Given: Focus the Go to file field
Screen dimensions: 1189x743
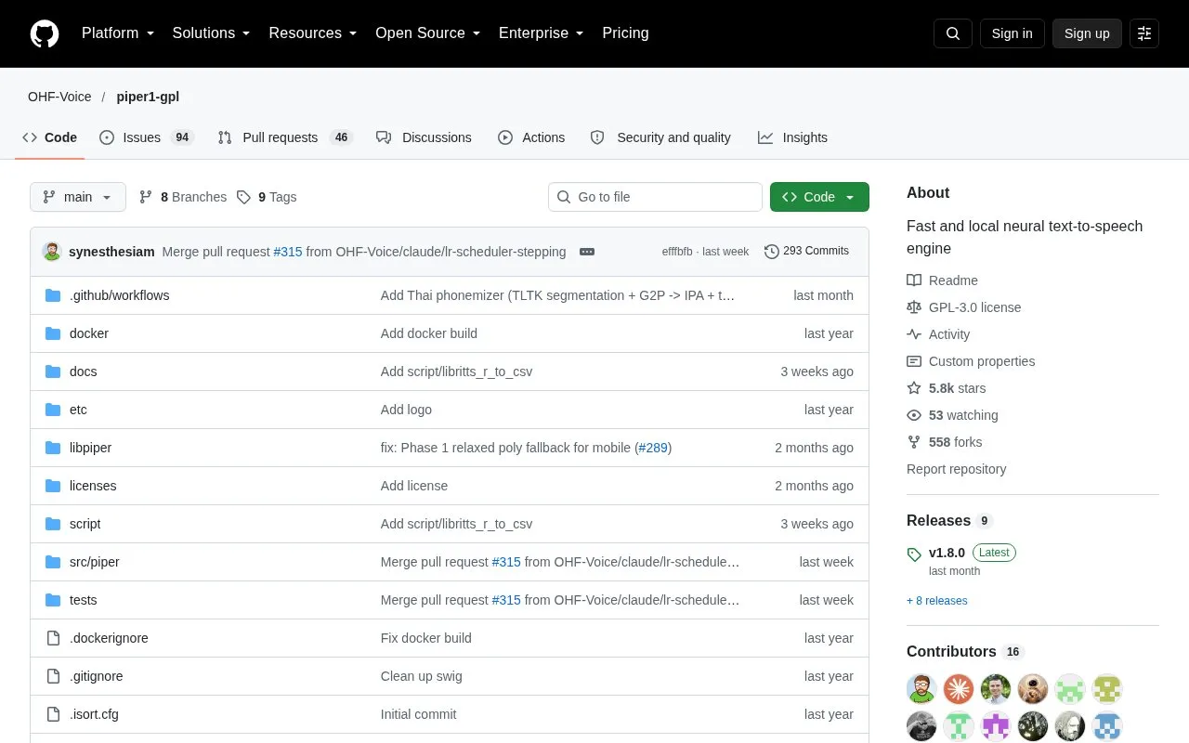Looking at the screenshot, I should coord(655,197).
